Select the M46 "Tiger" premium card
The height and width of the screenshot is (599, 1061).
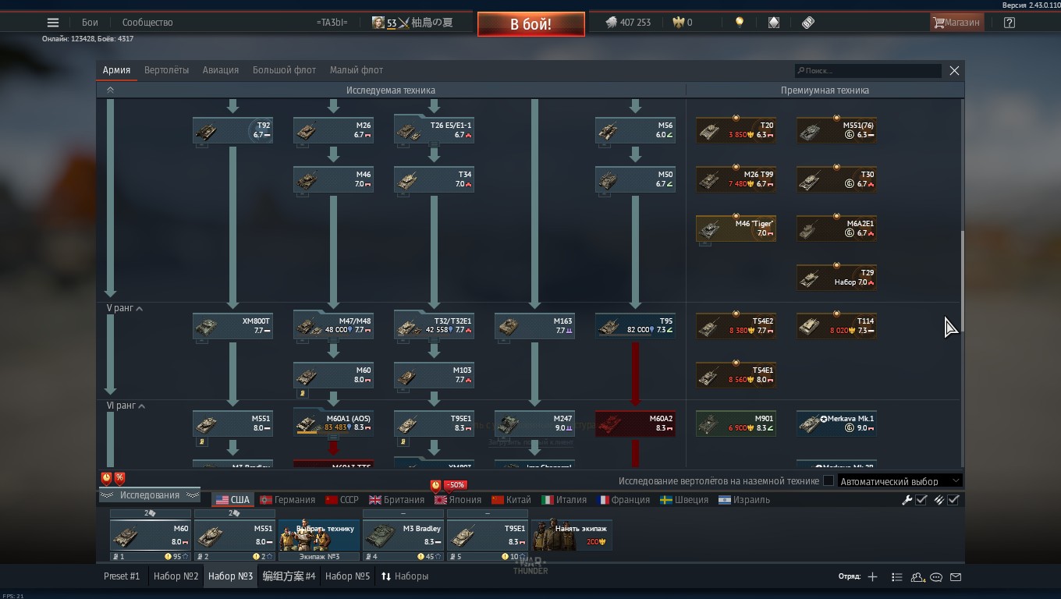(736, 229)
